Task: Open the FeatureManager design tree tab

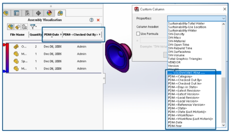Action: [6, 13]
